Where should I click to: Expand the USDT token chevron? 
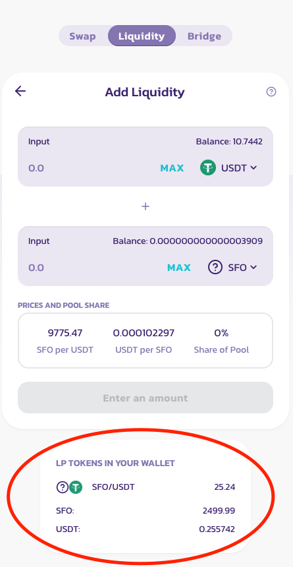click(x=253, y=167)
